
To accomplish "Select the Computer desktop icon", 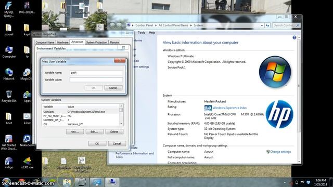I will click(9, 52).
